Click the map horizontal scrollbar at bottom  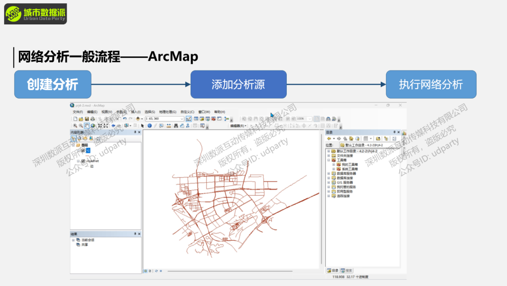pos(230,271)
